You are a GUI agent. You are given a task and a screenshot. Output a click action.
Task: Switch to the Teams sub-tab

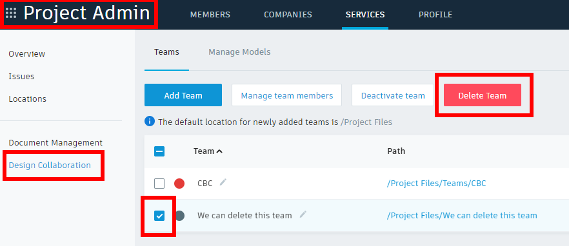(x=166, y=52)
